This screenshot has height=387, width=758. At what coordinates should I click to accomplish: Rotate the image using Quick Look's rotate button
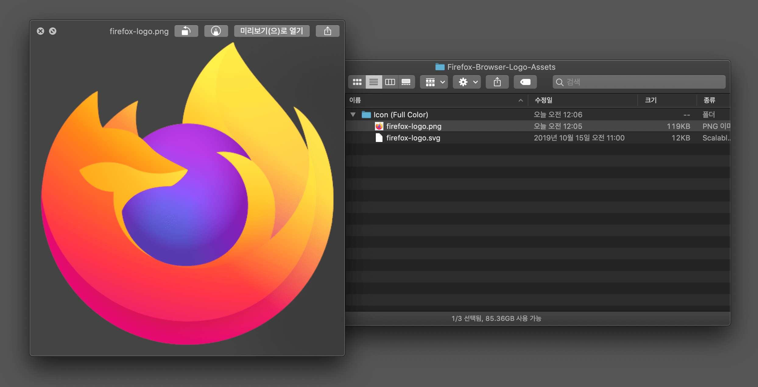(x=186, y=31)
